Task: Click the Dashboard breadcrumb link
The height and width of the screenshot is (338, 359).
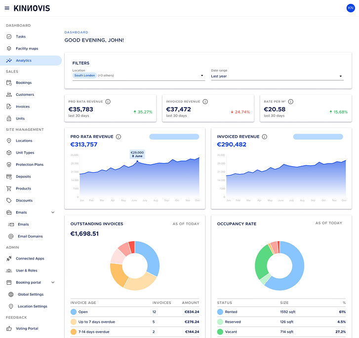Action: coord(76,33)
